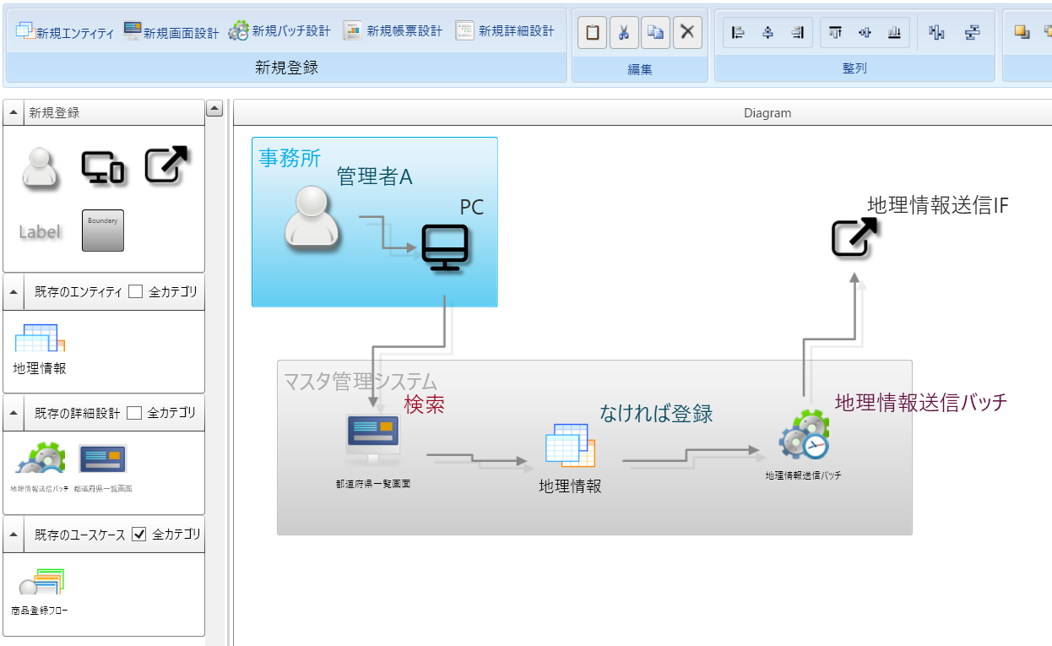Screen dimensions: 1052x646
Task: Select the Boundary swatch in palette
Action: (103, 231)
